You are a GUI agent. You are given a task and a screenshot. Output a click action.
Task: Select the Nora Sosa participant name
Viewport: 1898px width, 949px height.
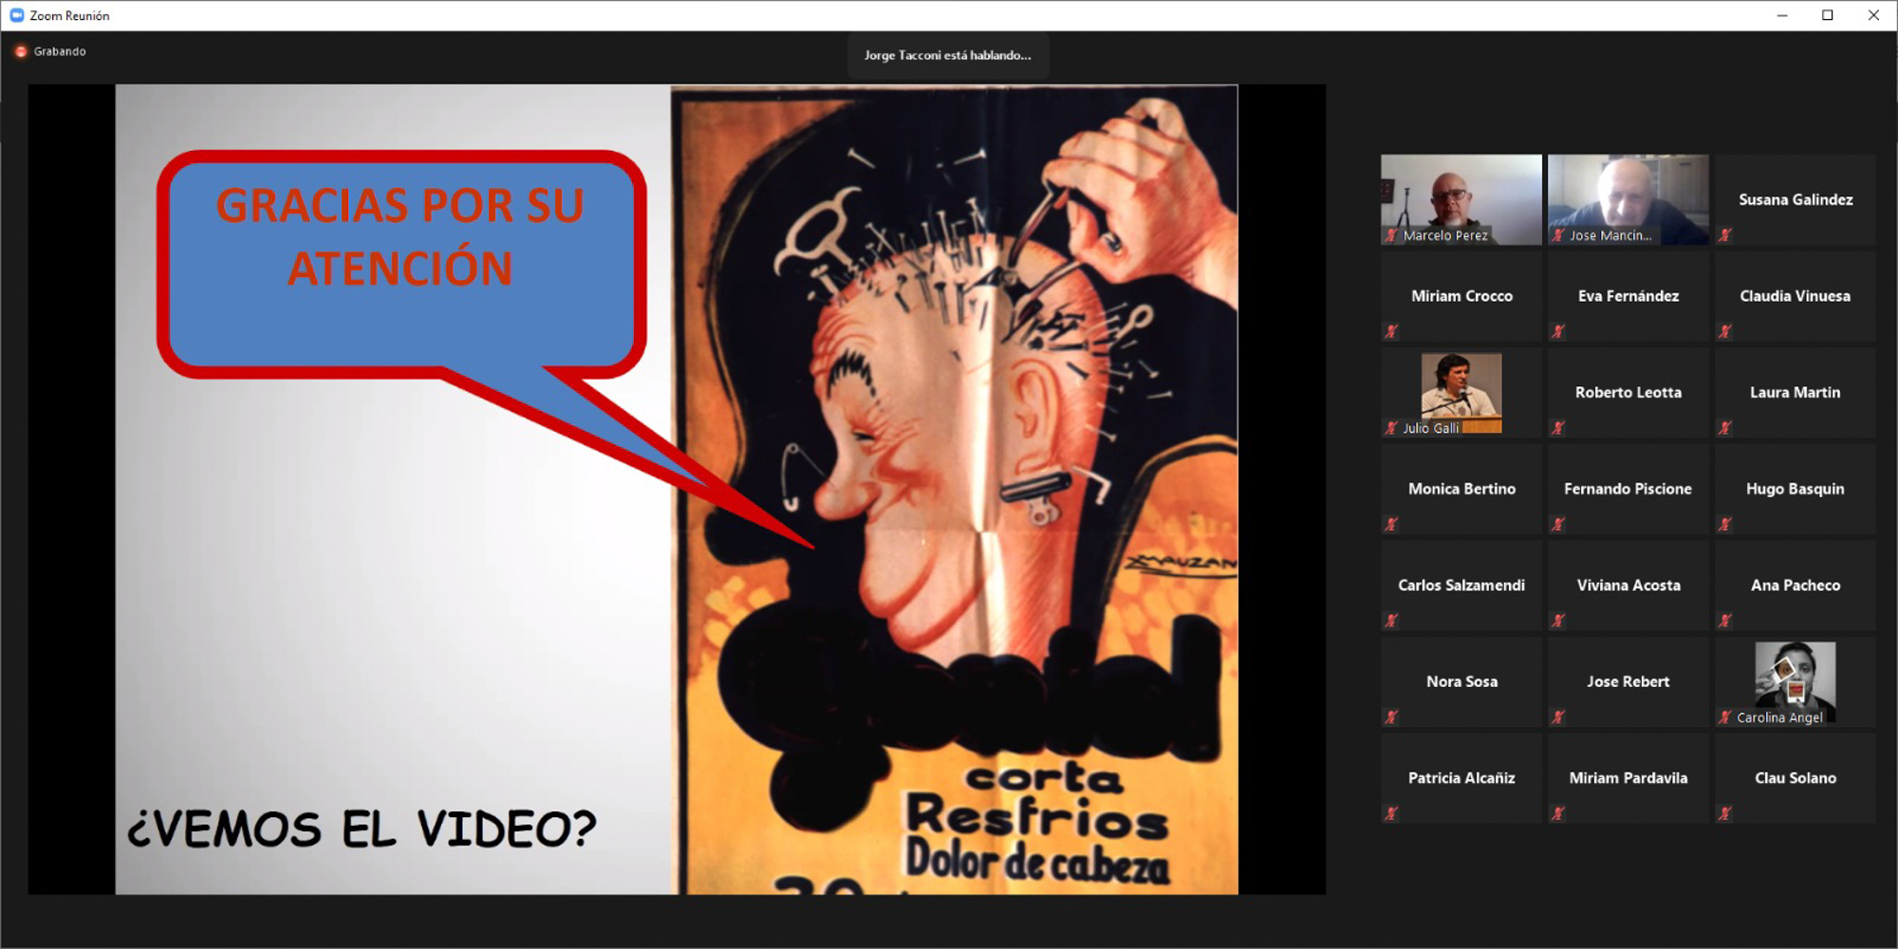(x=1461, y=681)
